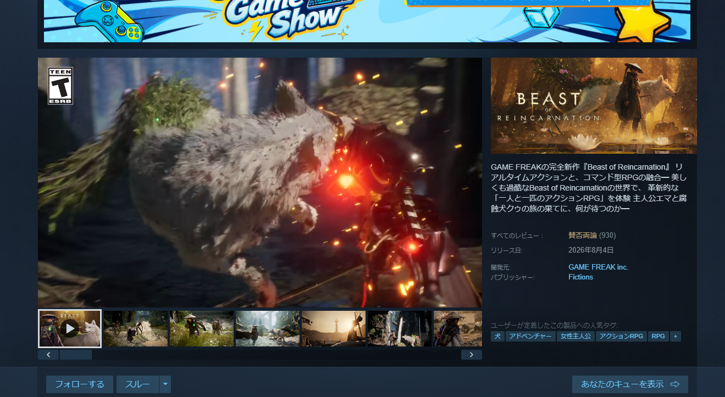Open the dropdown arrow beside スルー
Image resolution: width=725 pixels, height=397 pixels.
pos(165,384)
